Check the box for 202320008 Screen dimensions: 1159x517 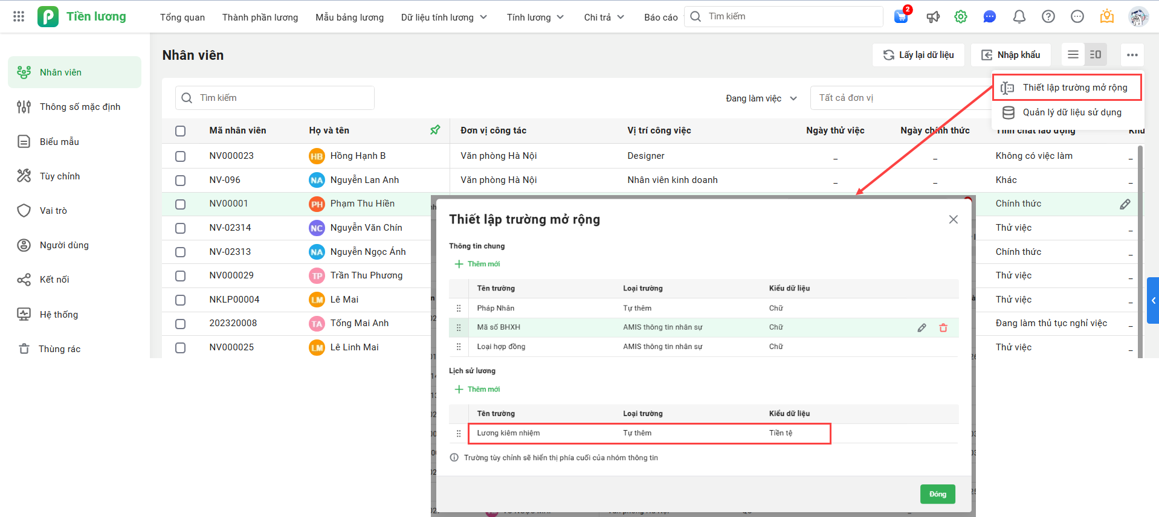coord(180,324)
